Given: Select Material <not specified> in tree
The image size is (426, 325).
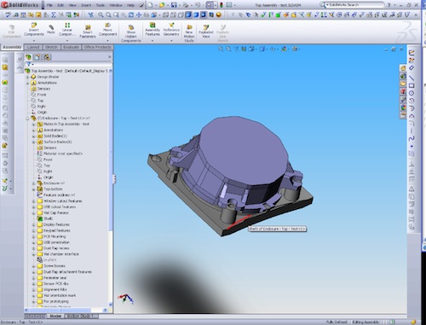Looking at the screenshot, I should pyautogui.click(x=63, y=154).
